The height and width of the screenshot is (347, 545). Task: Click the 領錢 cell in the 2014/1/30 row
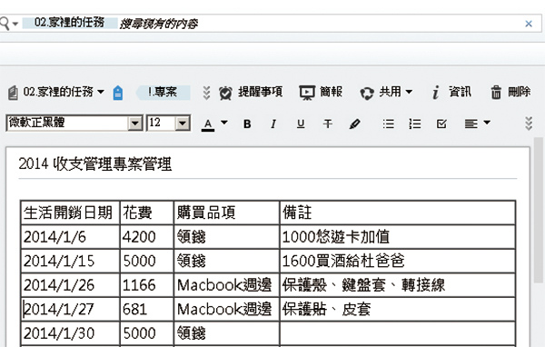coord(226,333)
